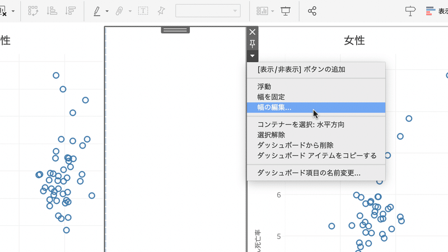
Task: Click the swap rows and columns icon
Action: (33, 11)
